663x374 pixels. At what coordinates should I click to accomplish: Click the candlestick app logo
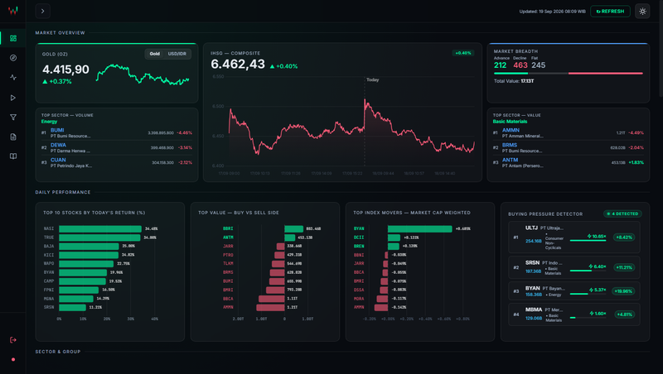[x=13, y=11]
